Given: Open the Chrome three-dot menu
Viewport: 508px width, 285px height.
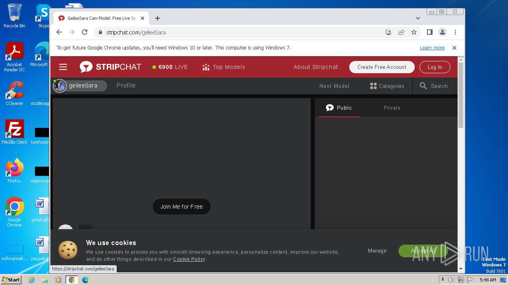Looking at the screenshot, I should 455,32.
